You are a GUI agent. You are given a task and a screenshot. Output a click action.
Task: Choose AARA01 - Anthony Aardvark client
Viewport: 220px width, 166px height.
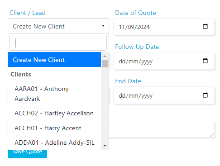(x=54, y=94)
